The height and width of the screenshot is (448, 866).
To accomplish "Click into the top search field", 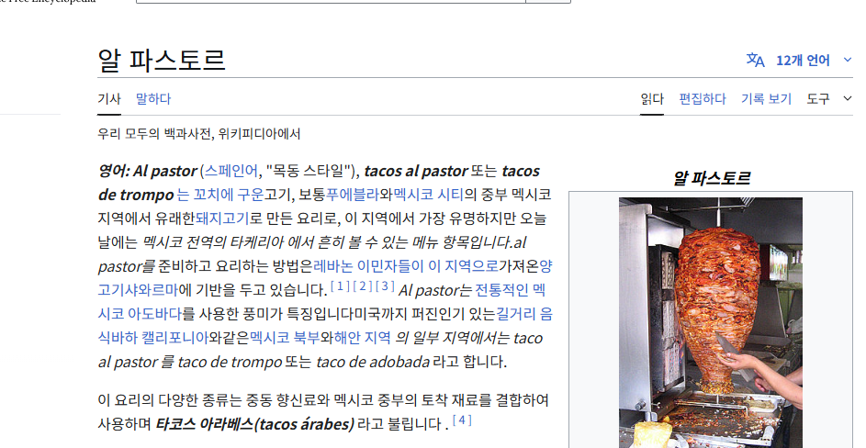I will (331, 2).
